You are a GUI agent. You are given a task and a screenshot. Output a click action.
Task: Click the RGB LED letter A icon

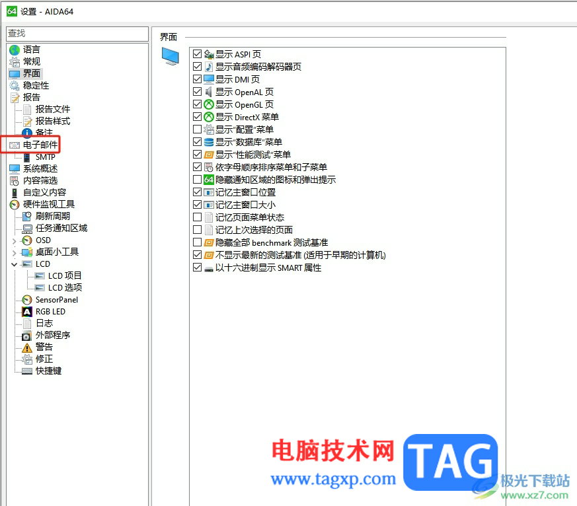27,312
